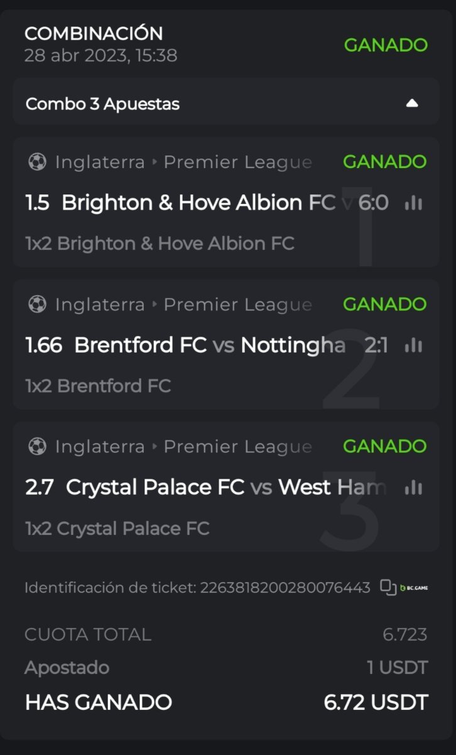The width and height of the screenshot is (456, 755).
Task: Click the 2:1 score on the Brentford bet
Action: (x=376, y=345)
